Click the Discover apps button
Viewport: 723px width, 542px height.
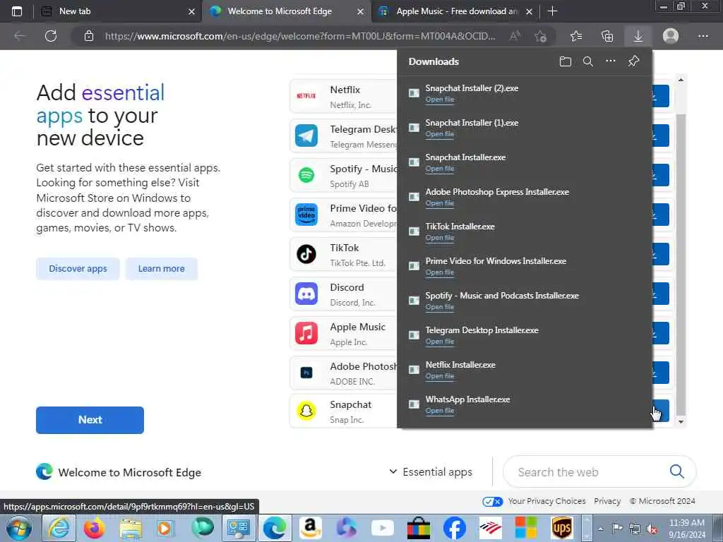click(x=78, y=269)
